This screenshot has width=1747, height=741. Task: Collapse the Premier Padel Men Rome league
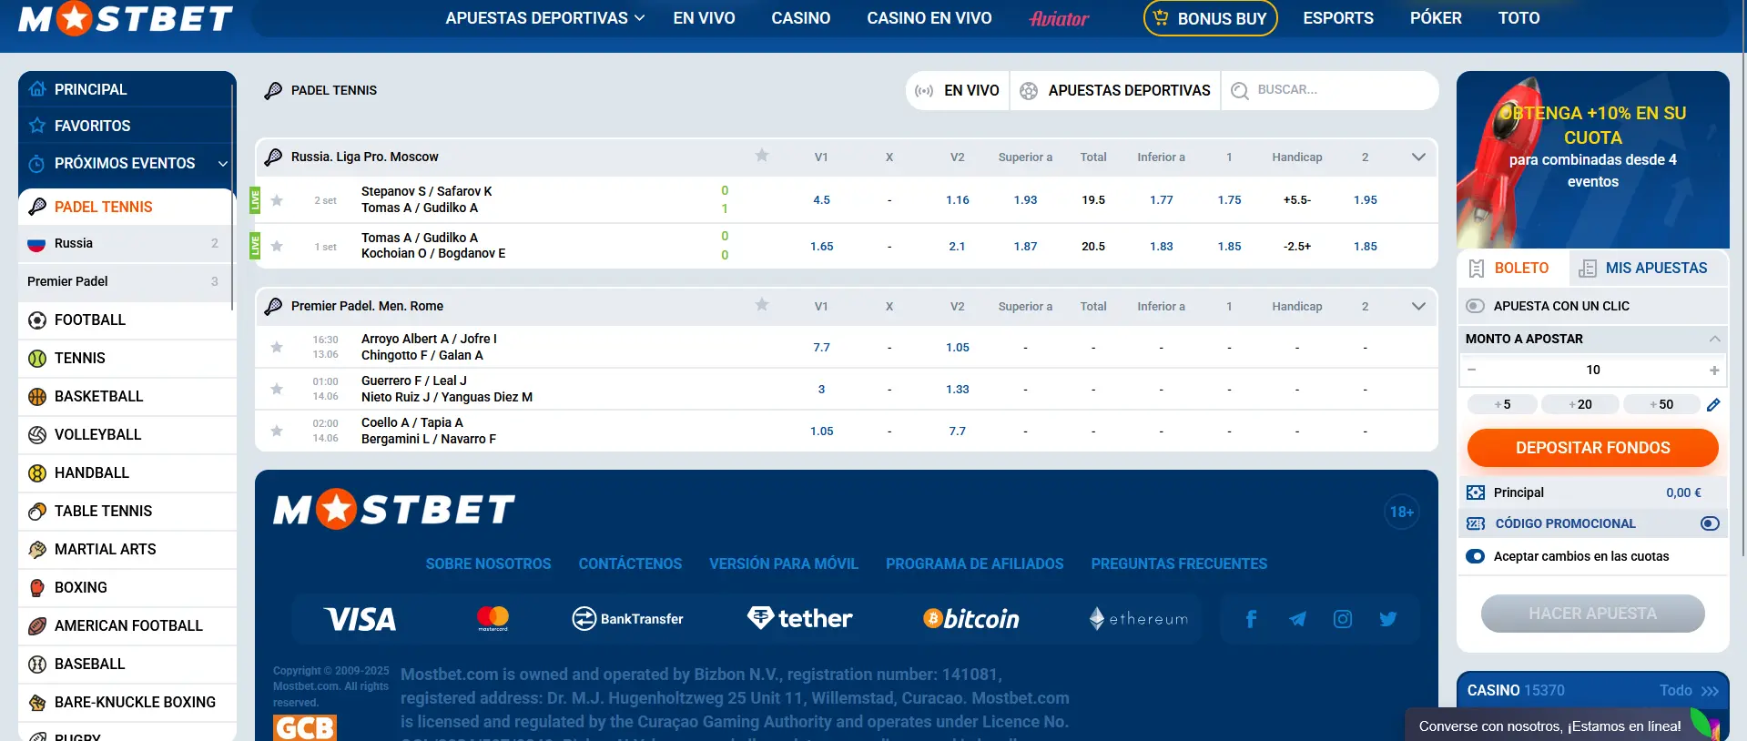click(1418, 306)
